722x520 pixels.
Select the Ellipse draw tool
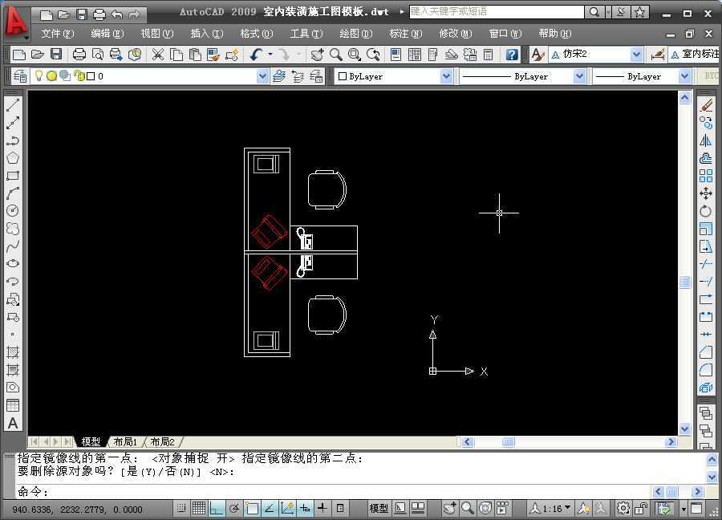(13, 263)
